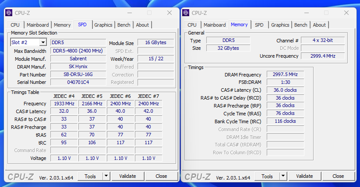Click DRAM Frequency 2997.5 MHz value

[x=285, y=74]
